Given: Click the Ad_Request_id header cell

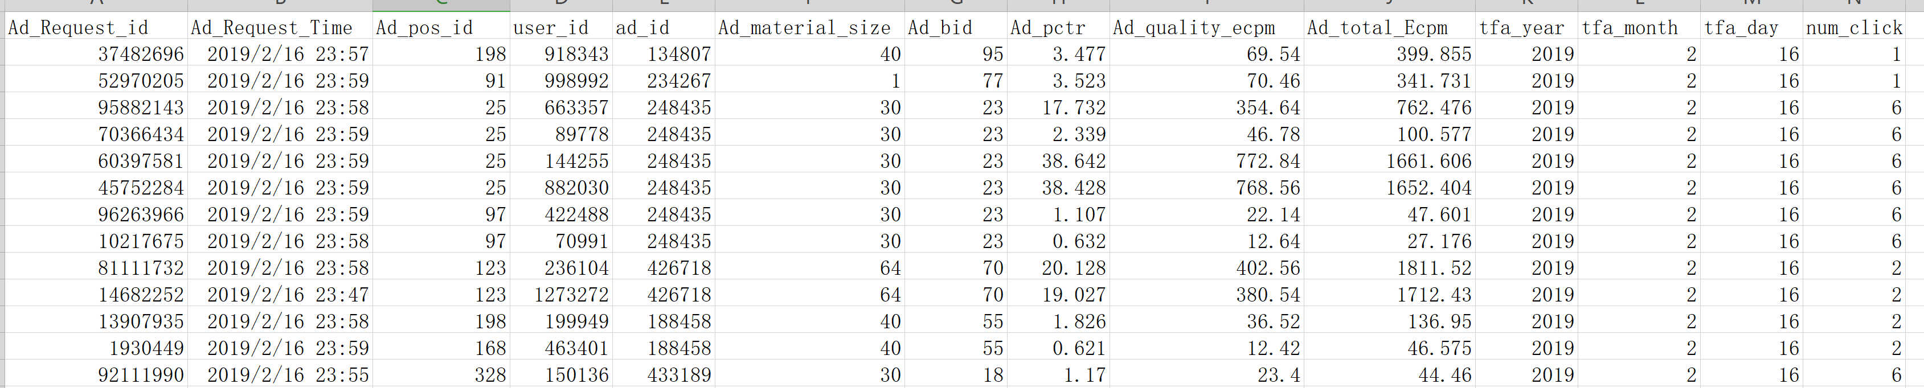Looking at the screenshot, I should [x=96, y=28].
